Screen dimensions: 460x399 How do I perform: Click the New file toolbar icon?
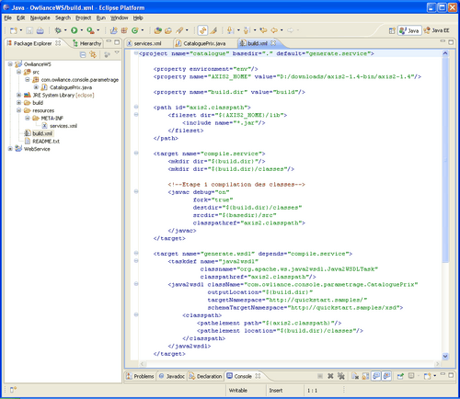click(14, 30)
